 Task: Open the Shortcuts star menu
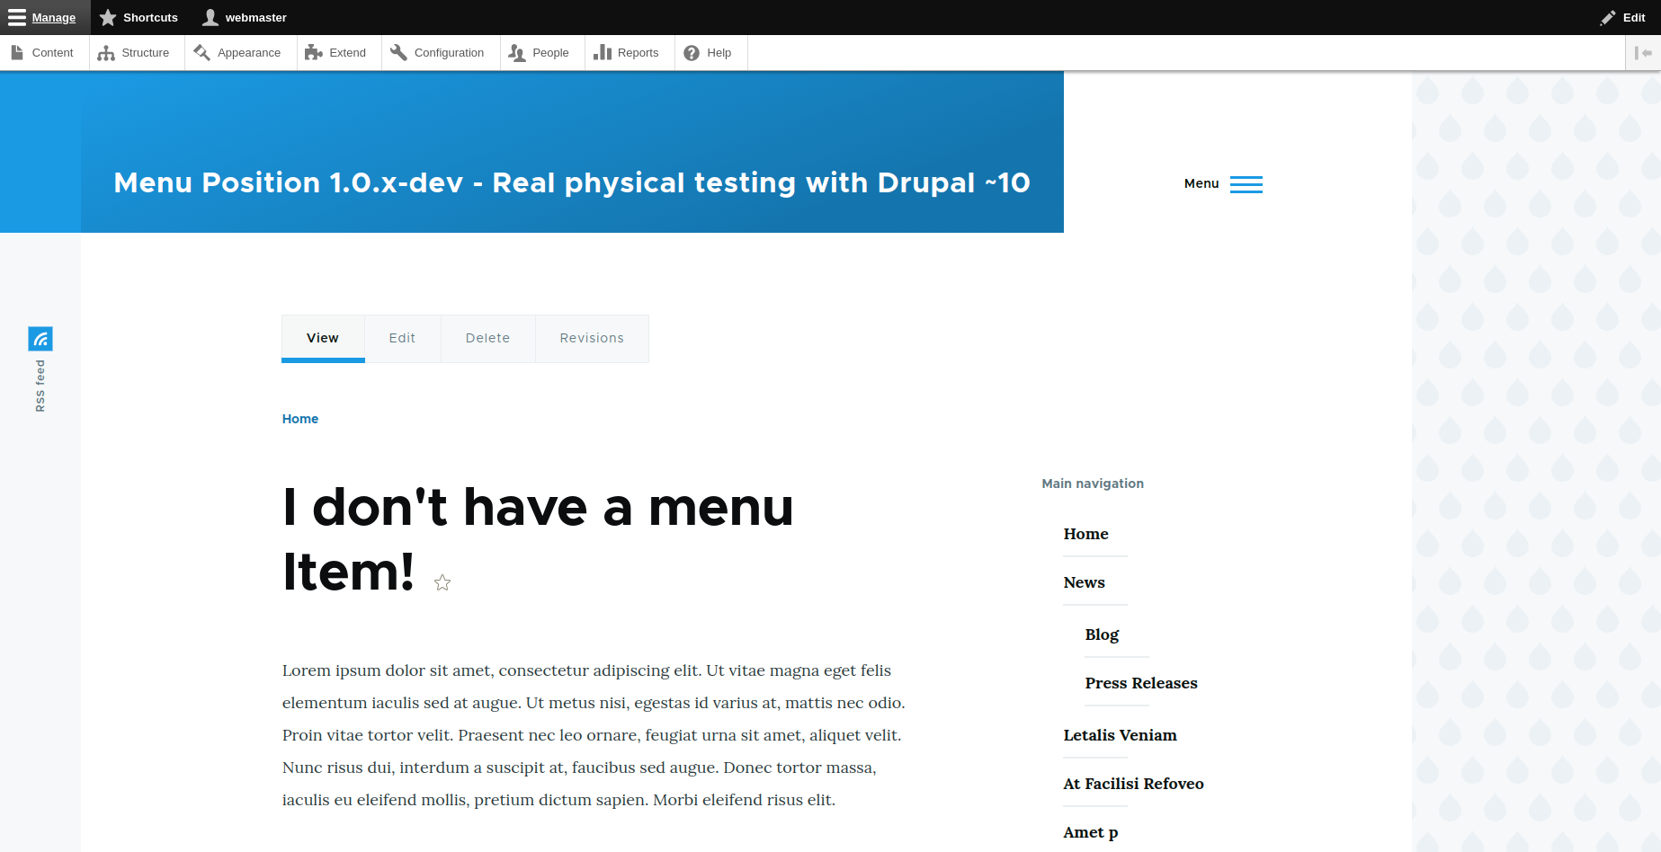[x=138, y=17]
